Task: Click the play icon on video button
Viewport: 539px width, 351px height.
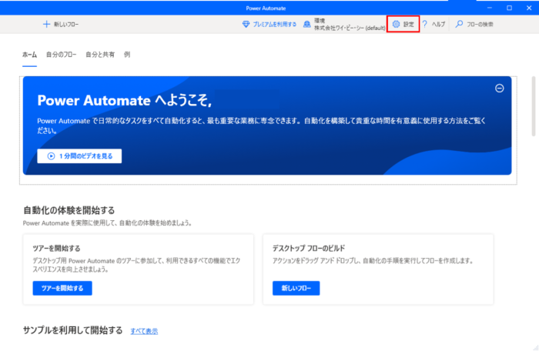Action: (x=51, y=156)
